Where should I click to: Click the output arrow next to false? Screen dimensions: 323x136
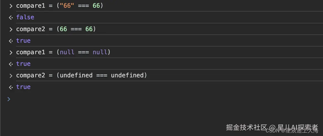tap(11, 18)
